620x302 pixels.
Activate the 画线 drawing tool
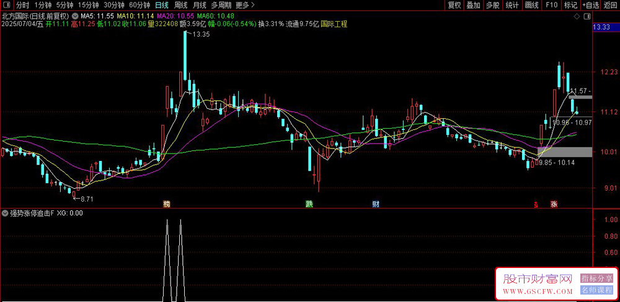(x=532, y=5)
